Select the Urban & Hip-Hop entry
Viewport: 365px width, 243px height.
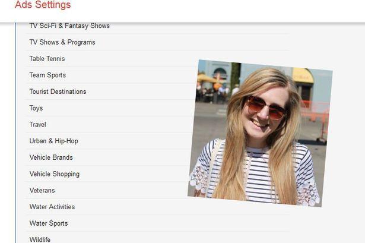point(158,141)
